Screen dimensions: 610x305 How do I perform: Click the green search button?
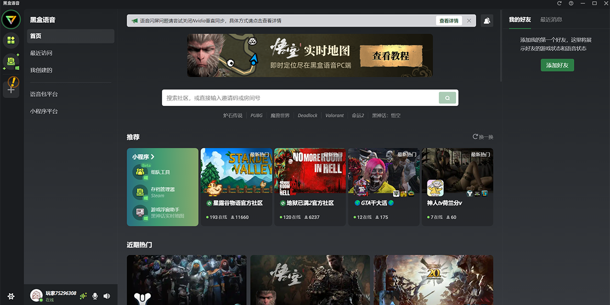(447, 98)
